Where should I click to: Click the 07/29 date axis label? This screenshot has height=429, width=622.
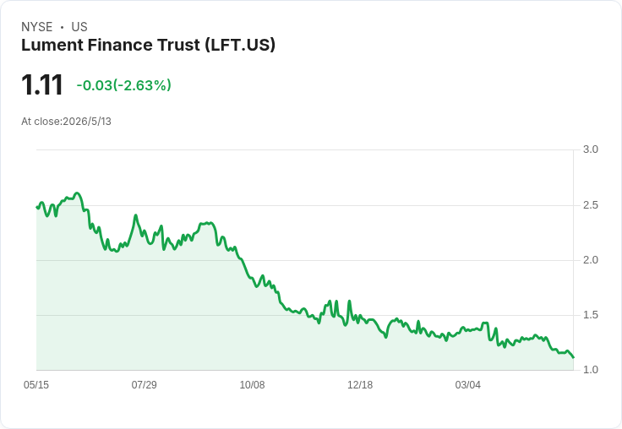[144, 384]
